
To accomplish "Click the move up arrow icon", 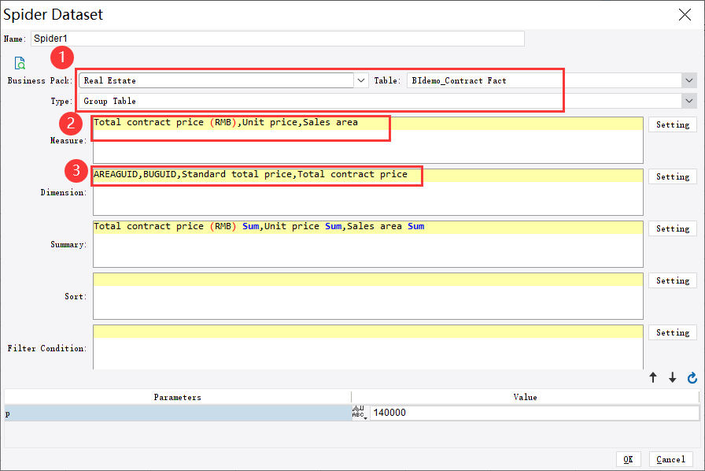I will click(x=653, y=378).
